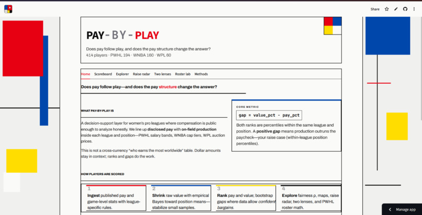This screenshot has width=422, height=215.
Task: Click the red word 'structure' in the heading
Action: click(168, 87)
